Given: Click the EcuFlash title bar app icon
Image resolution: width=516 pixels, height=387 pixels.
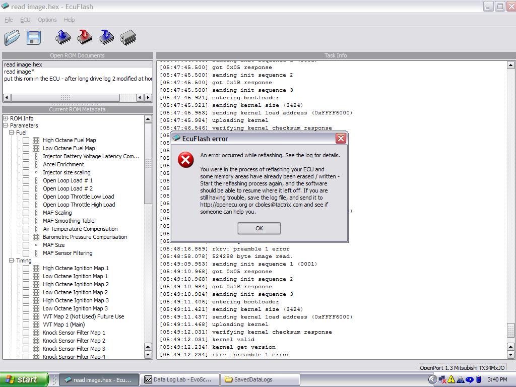Looking at the screenshot, I should 5,6.
